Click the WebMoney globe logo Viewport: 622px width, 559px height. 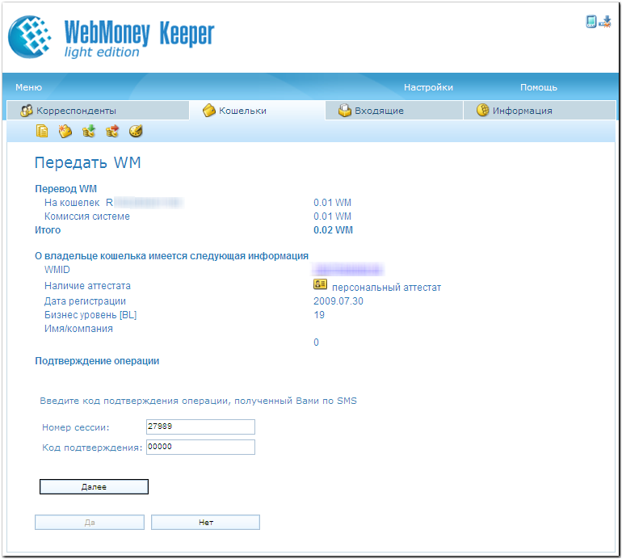tap(30, 37)
